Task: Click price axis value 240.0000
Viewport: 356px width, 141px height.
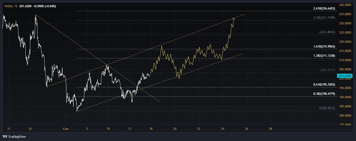Action: [x=345, y=5]
